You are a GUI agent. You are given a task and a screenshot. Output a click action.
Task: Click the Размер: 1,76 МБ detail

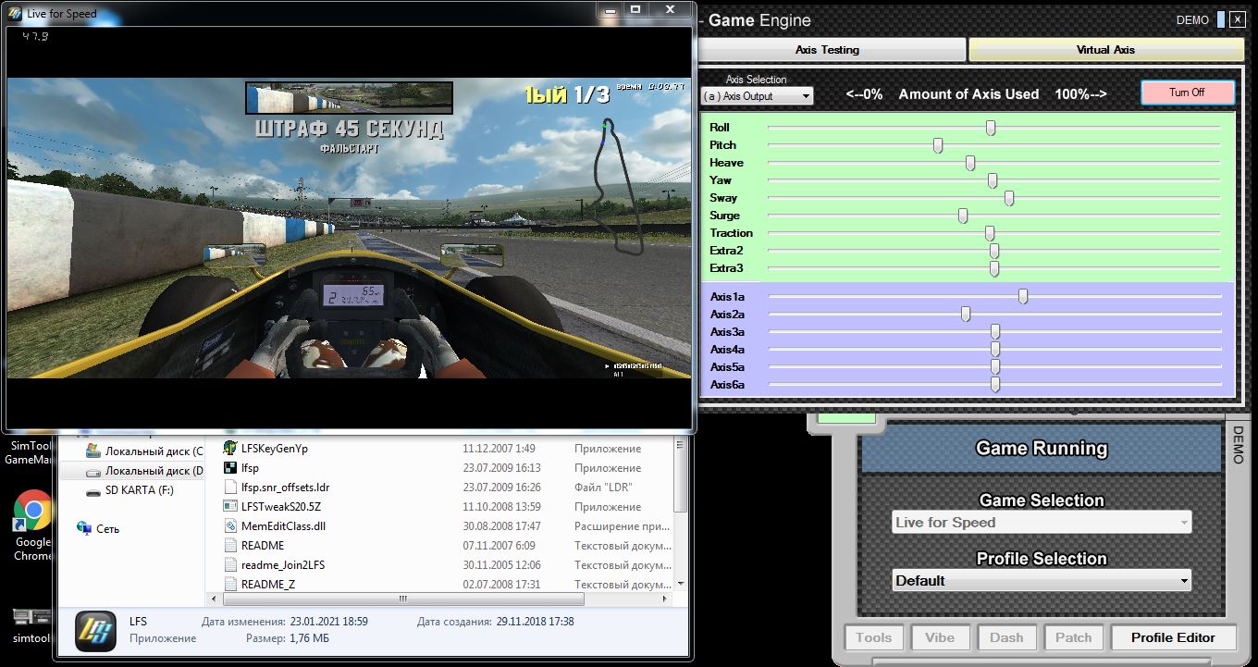pyautogui.click(x=286, y=638)
